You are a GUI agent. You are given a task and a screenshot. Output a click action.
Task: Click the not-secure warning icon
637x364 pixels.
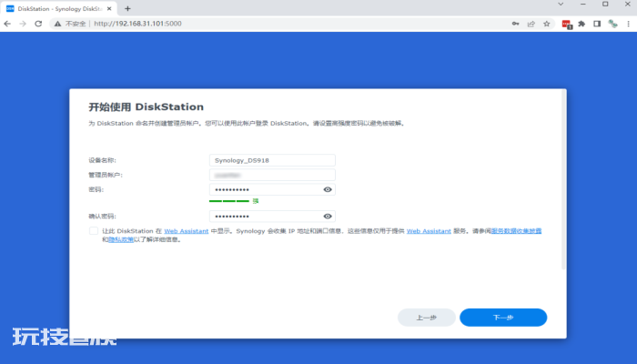pos(57,24)
